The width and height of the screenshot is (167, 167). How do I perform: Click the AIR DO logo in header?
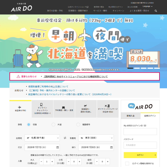(x=21, y=7)
